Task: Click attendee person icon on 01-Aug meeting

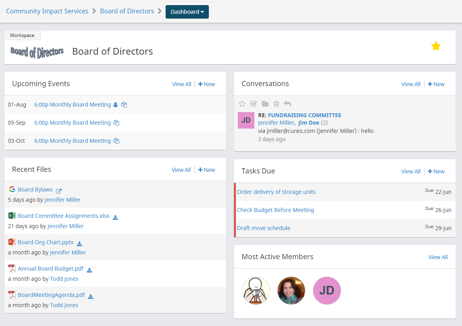Action: tap(115, 105)
